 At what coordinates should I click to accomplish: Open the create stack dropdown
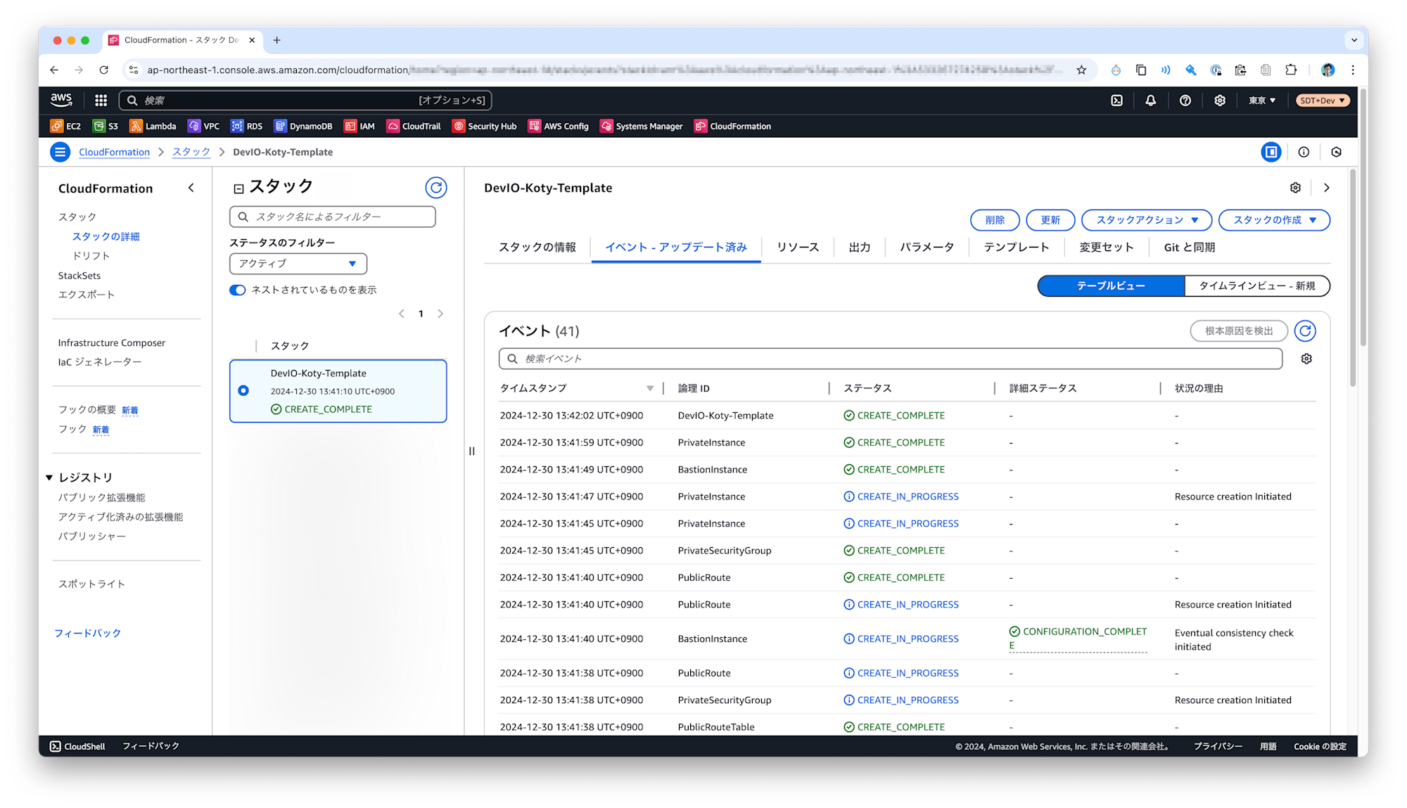[x=1274, y=220]
